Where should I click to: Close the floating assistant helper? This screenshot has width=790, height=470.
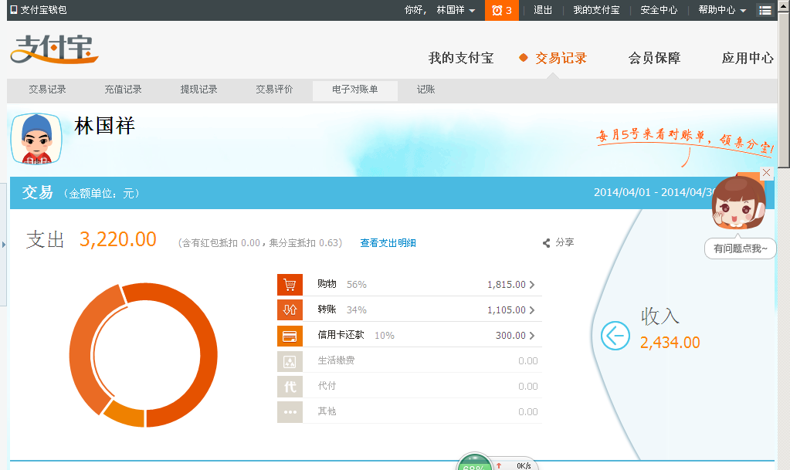tap(766, 173)
